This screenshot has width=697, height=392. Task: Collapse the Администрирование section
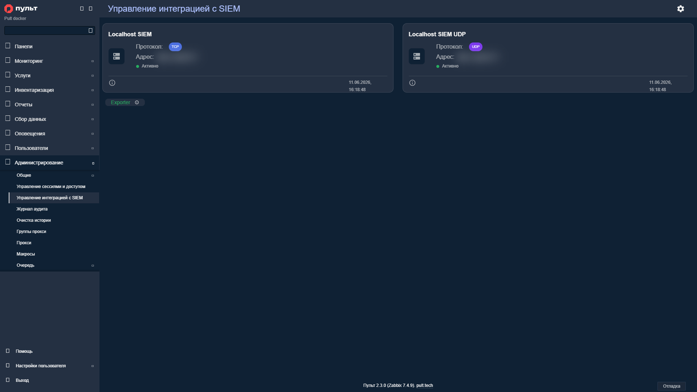[x=49, y=163]
